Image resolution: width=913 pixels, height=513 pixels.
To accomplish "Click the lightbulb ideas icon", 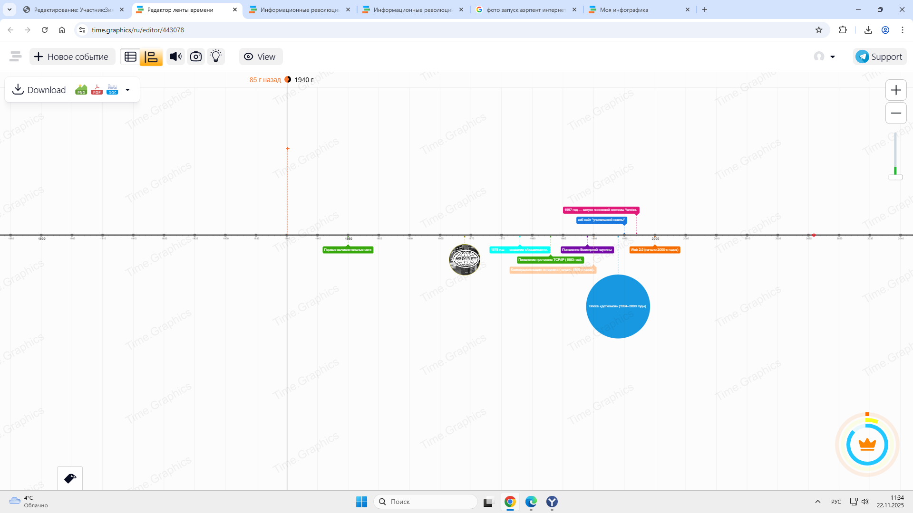I will point(216,57).
